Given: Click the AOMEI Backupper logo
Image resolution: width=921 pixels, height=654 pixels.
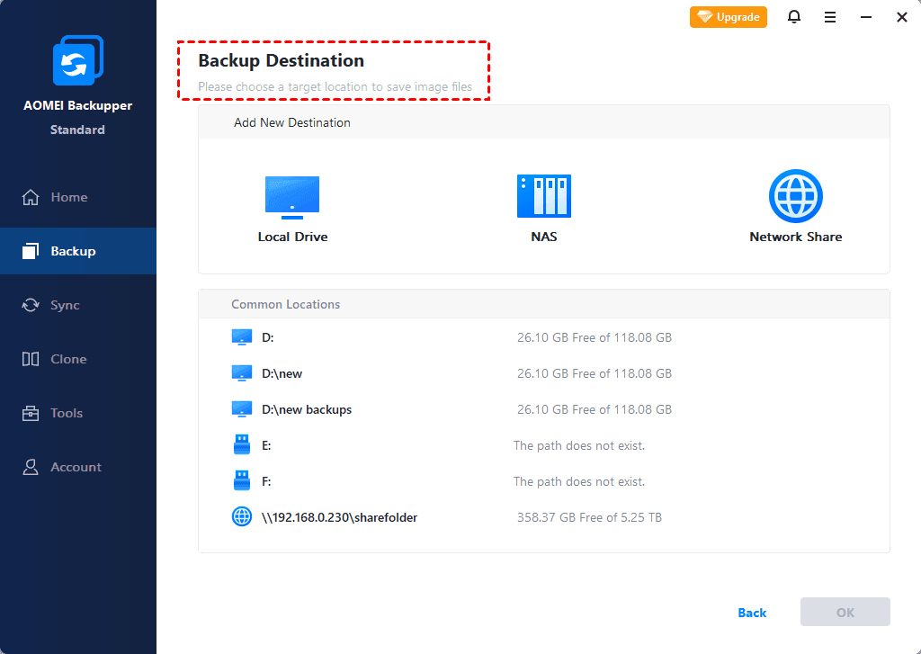Looking at the screenshot, I should coord(78,61).
